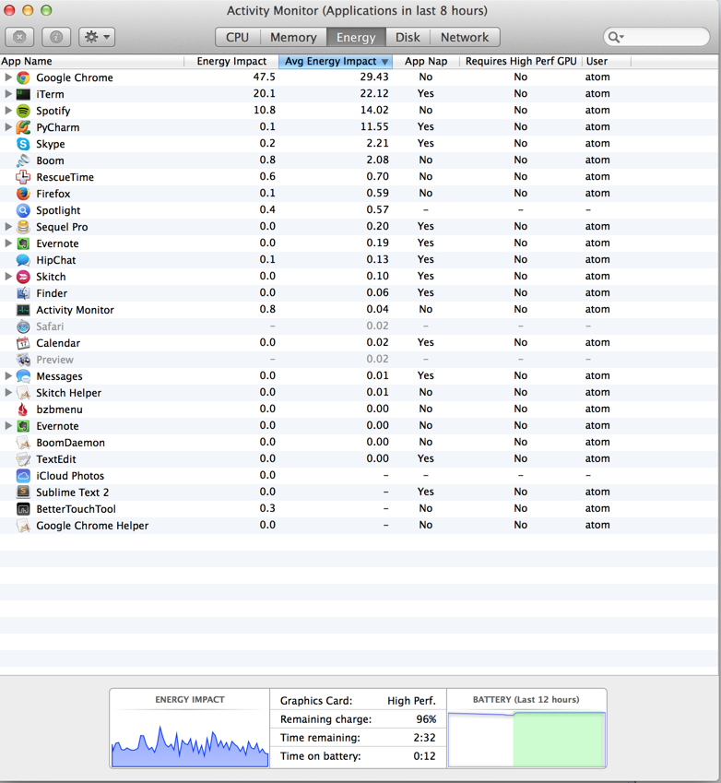Click Chrome's 29.43 average energy value
This screenshot has height=783, width=721.
374,77
